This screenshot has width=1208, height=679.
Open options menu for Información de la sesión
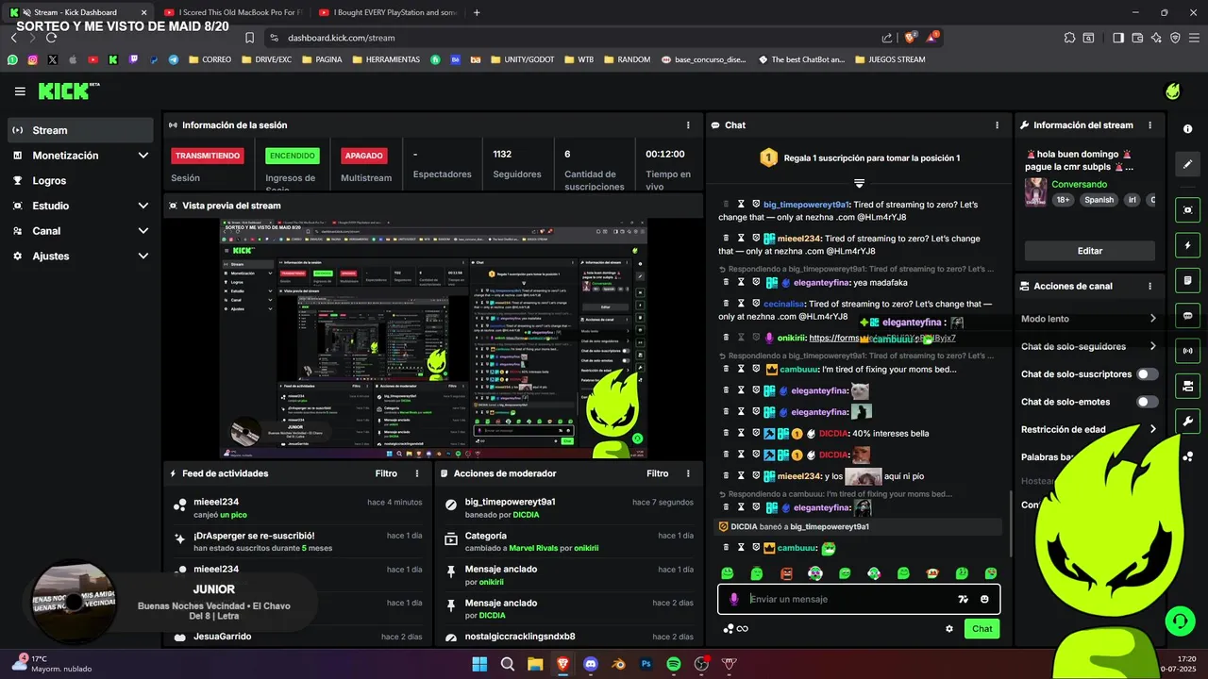(688, 124)
